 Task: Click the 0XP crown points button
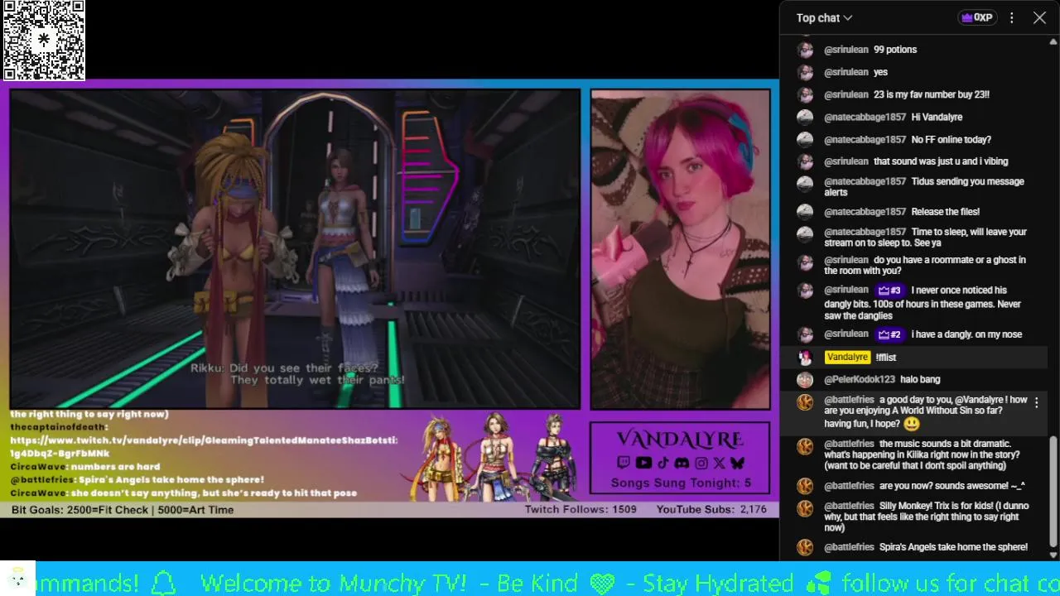click(976, 17)
